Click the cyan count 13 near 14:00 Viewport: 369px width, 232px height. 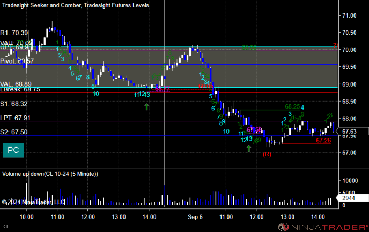point(147,95)
